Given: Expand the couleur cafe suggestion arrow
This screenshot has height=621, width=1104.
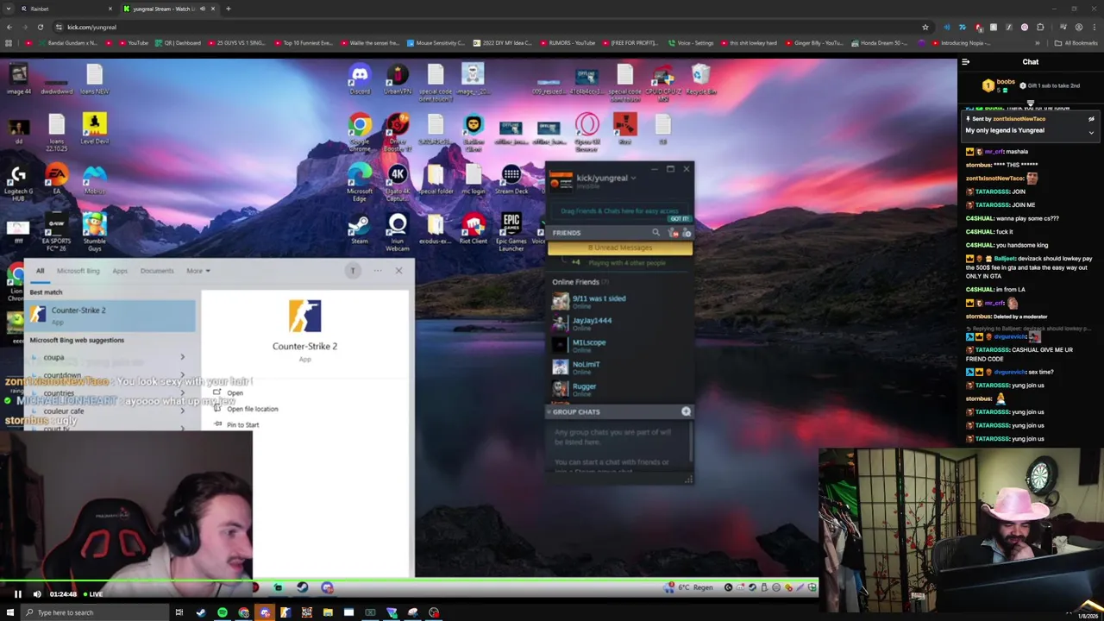Looking at the screenshot, I should coord(182,411).
